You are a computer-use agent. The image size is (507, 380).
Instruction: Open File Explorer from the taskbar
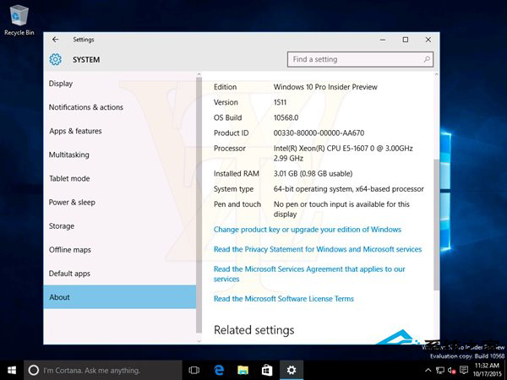(243, 370)
